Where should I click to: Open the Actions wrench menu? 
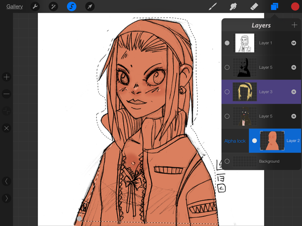coord(35,7)
